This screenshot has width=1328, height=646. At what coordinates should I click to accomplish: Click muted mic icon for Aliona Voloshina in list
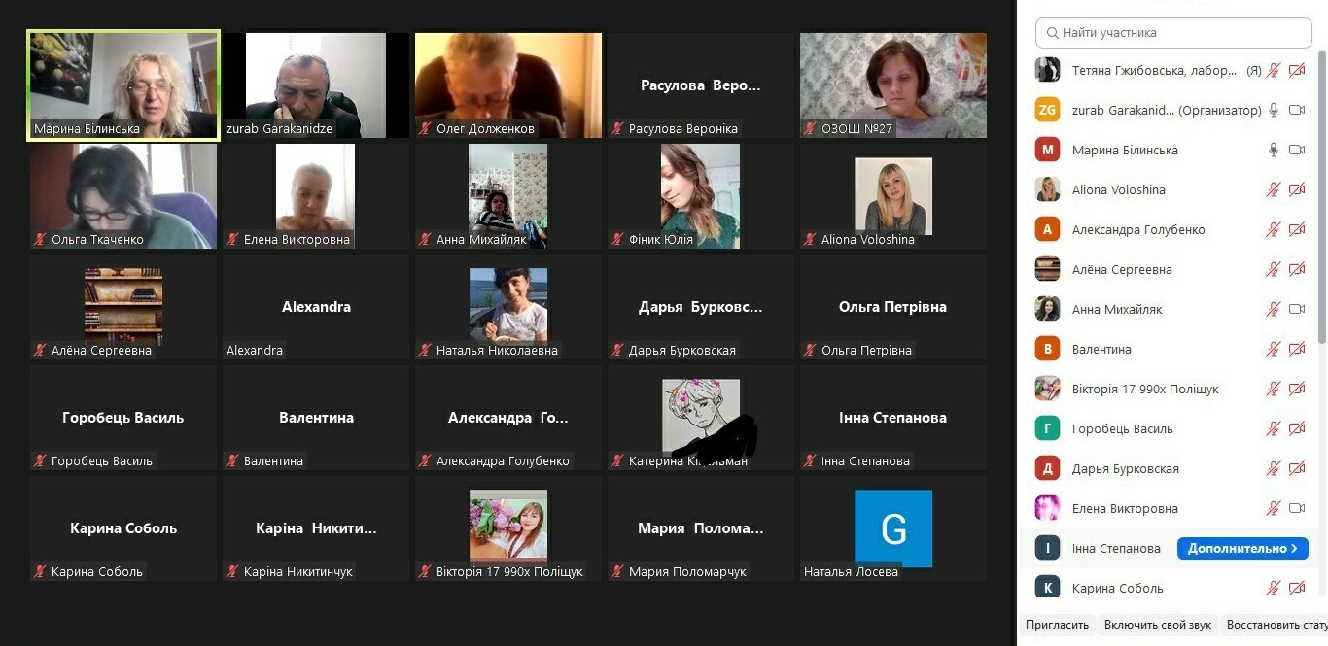(1274, 189)
